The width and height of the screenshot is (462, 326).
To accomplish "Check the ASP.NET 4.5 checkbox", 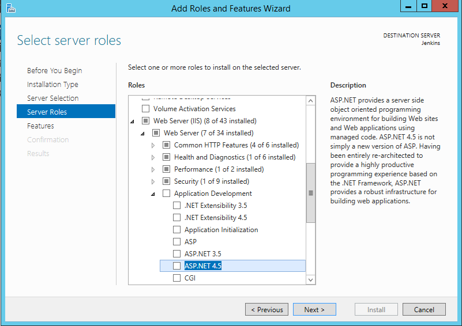I will [177, 266].
